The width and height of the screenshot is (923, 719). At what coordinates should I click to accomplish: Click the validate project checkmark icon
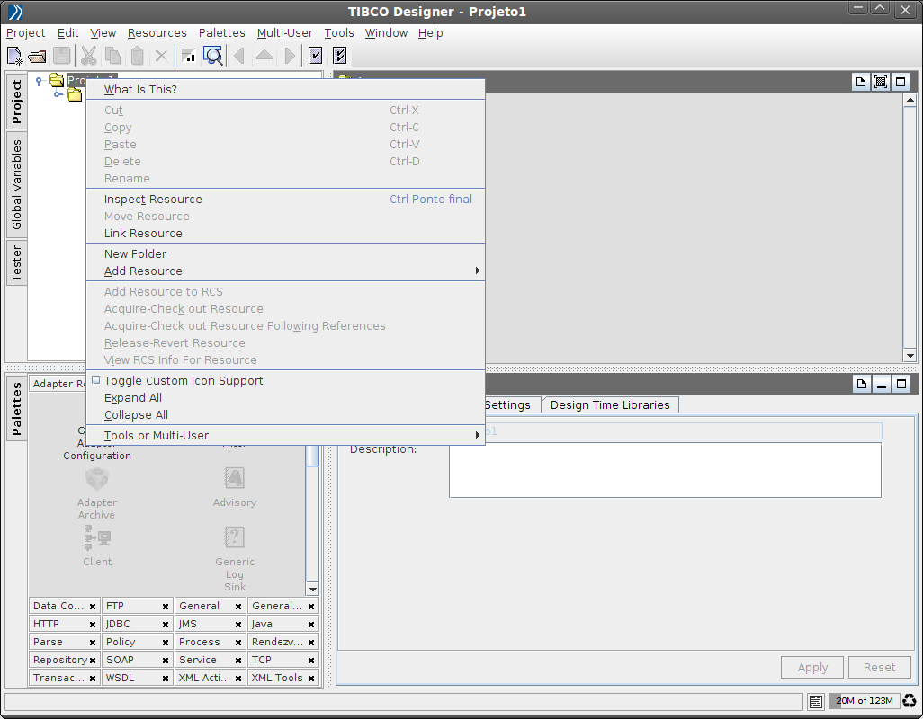[x=316, y=56]
